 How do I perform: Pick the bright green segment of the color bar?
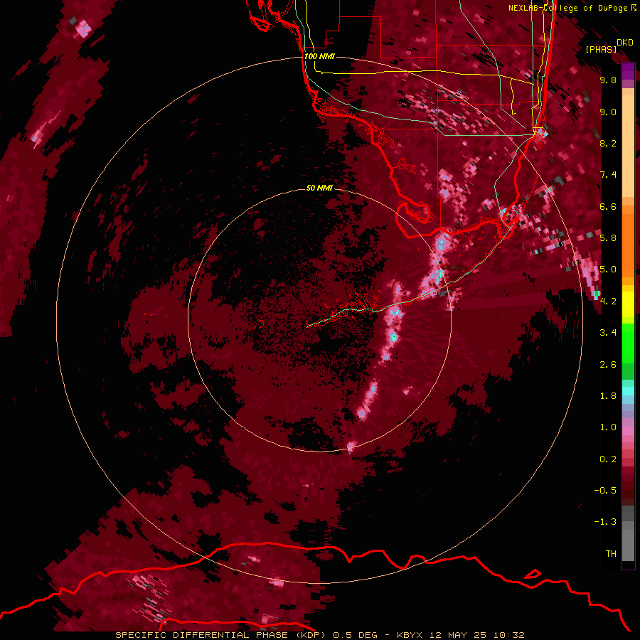click(628, 343)
